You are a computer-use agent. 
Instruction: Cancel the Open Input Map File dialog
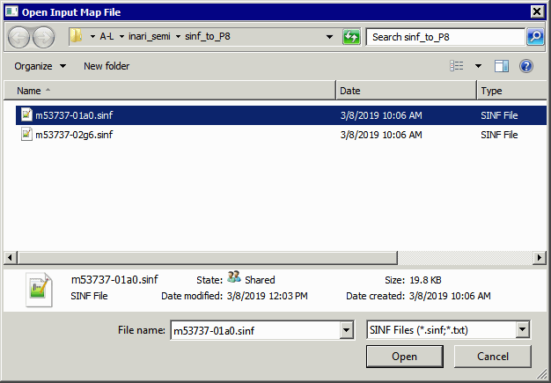[x=493, y=357]
